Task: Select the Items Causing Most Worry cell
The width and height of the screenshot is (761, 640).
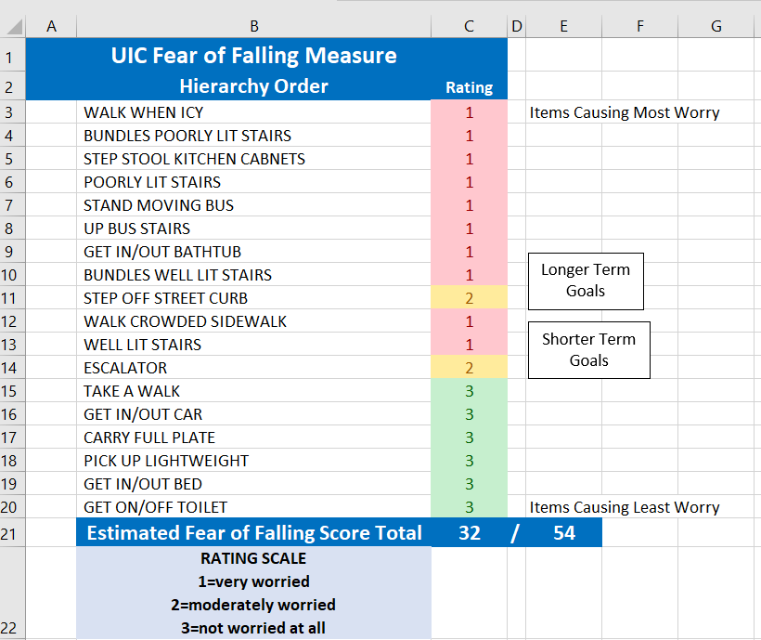Action: click(x=624, y=112)
